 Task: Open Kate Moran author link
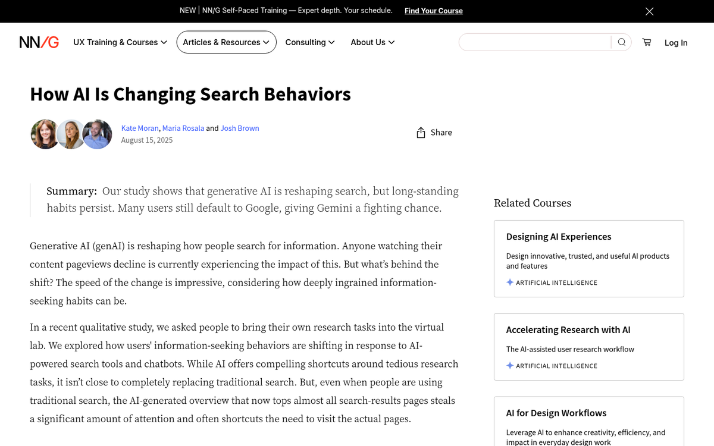pyautogui.click(x=140, y=128)
